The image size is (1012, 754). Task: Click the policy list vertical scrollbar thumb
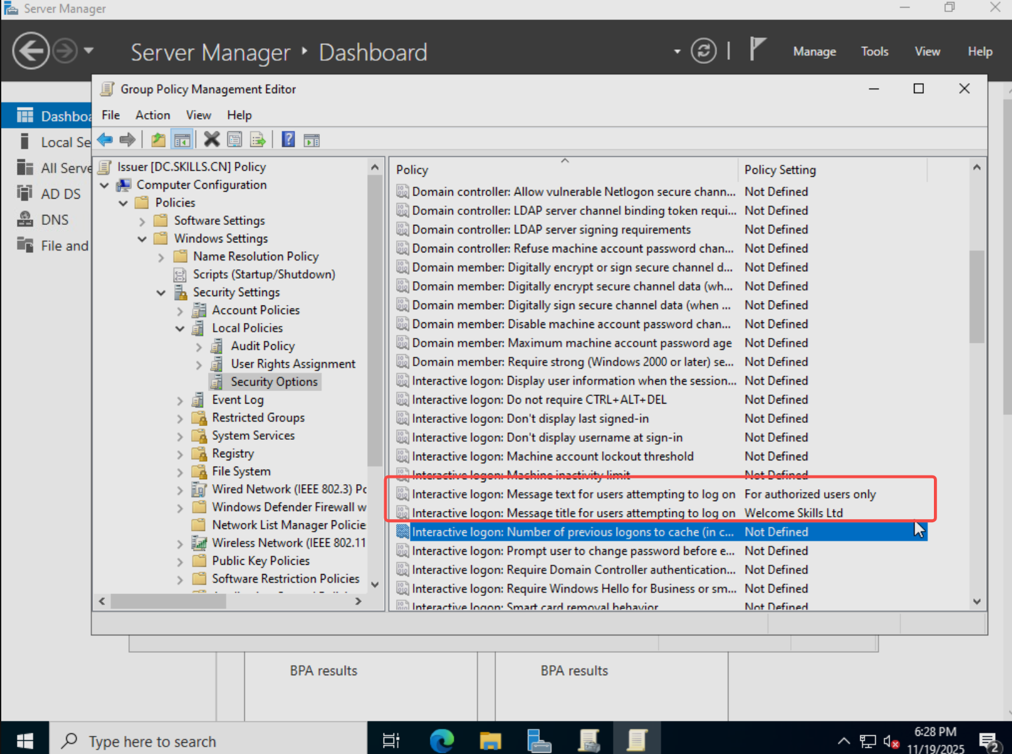977,296
